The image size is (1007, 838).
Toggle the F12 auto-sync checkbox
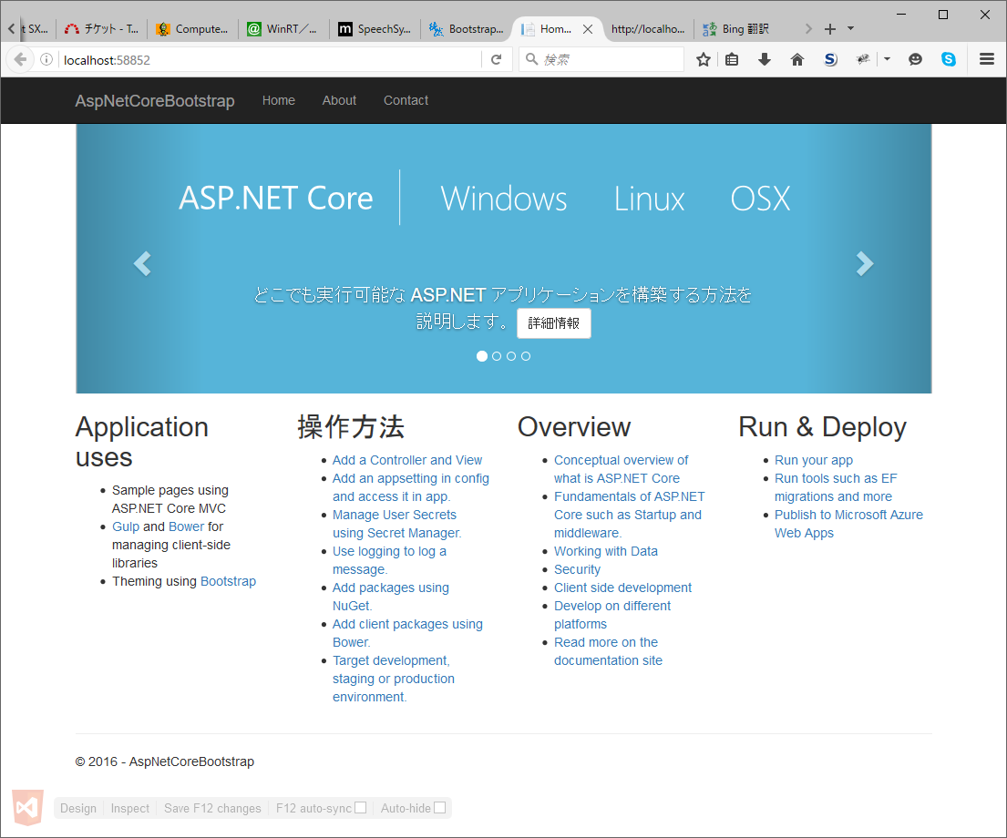tap(360, 807)
